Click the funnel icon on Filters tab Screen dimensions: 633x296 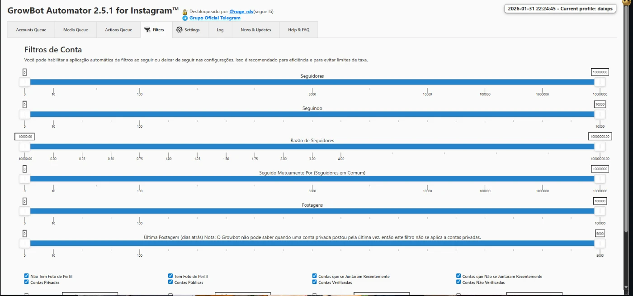pyautogui.click(x=147, y=30)
